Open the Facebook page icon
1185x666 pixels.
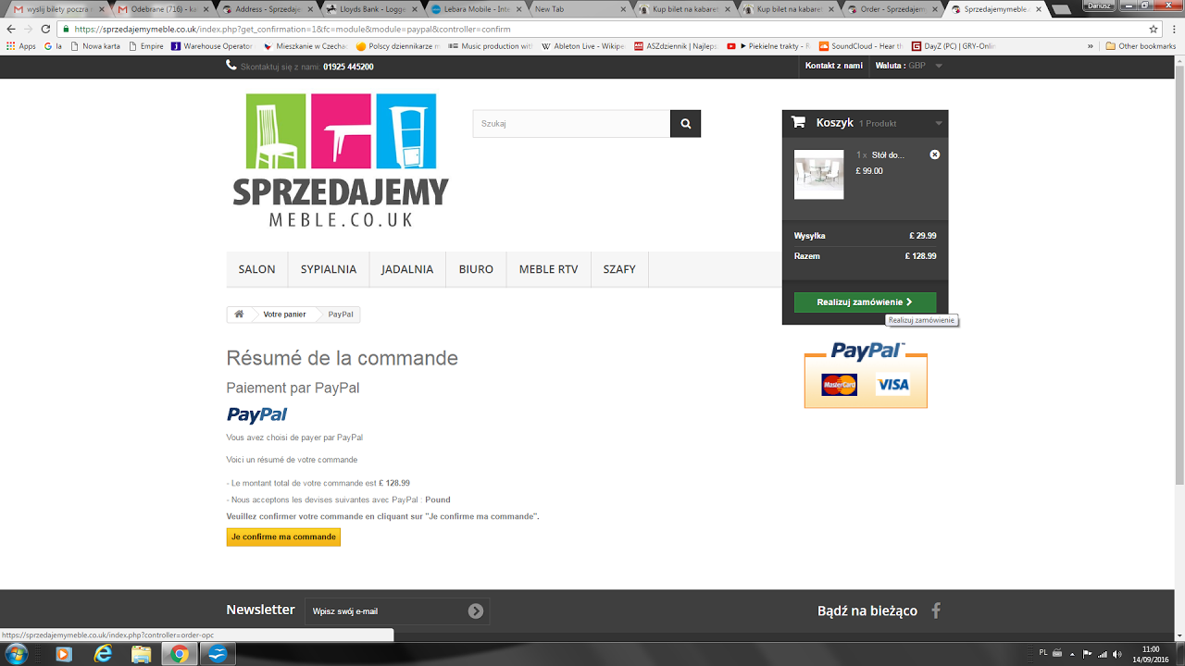coord(936,610)
